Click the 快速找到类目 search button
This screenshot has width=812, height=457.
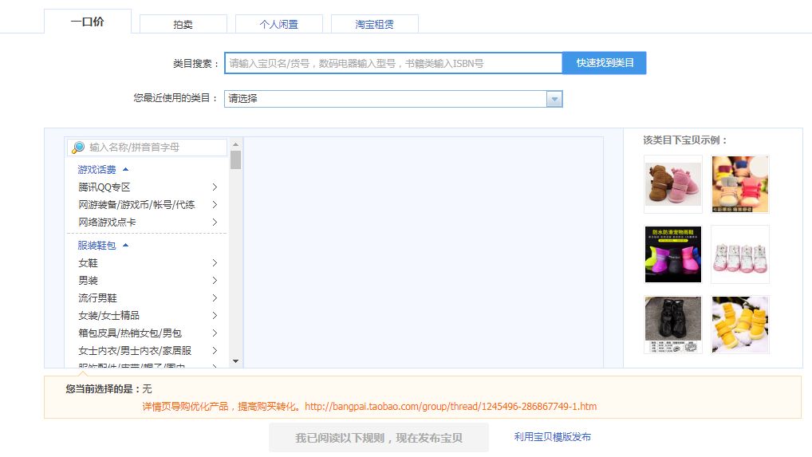[604, 63]
